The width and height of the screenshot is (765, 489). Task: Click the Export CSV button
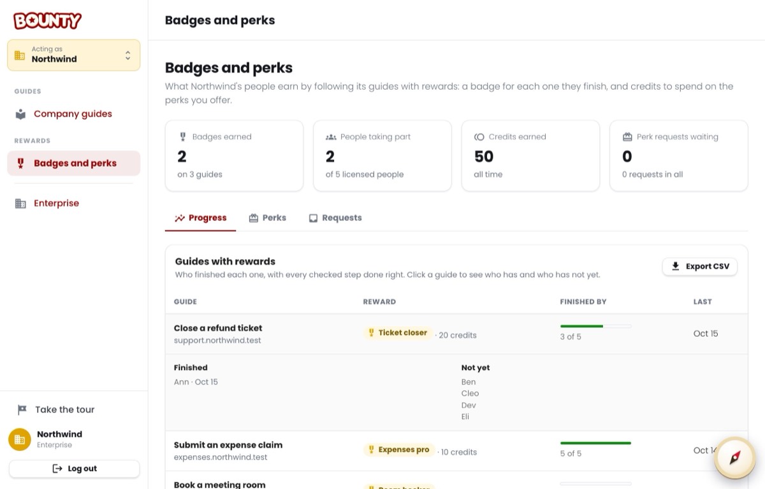[x=700, y=266]
